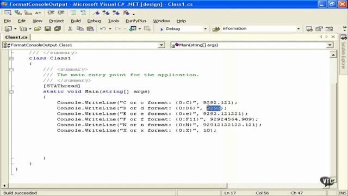
Task: Open the Undo history dropdown arrow
Action: tap(110, 29)
